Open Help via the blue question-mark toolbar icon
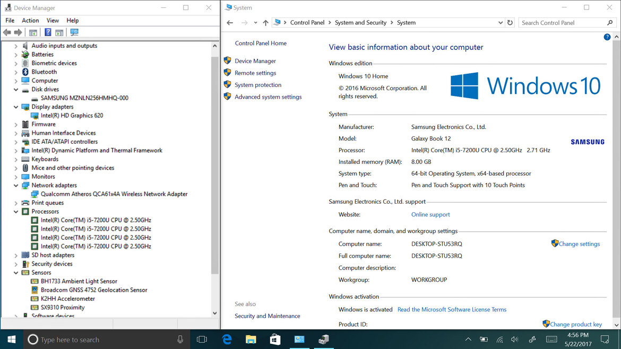Viewport: 621px width, 349px height. [x=48, y=32]
